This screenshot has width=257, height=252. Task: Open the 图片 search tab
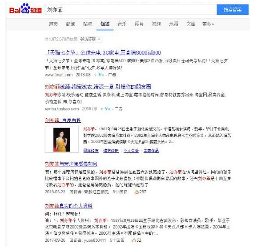[139, 24]
